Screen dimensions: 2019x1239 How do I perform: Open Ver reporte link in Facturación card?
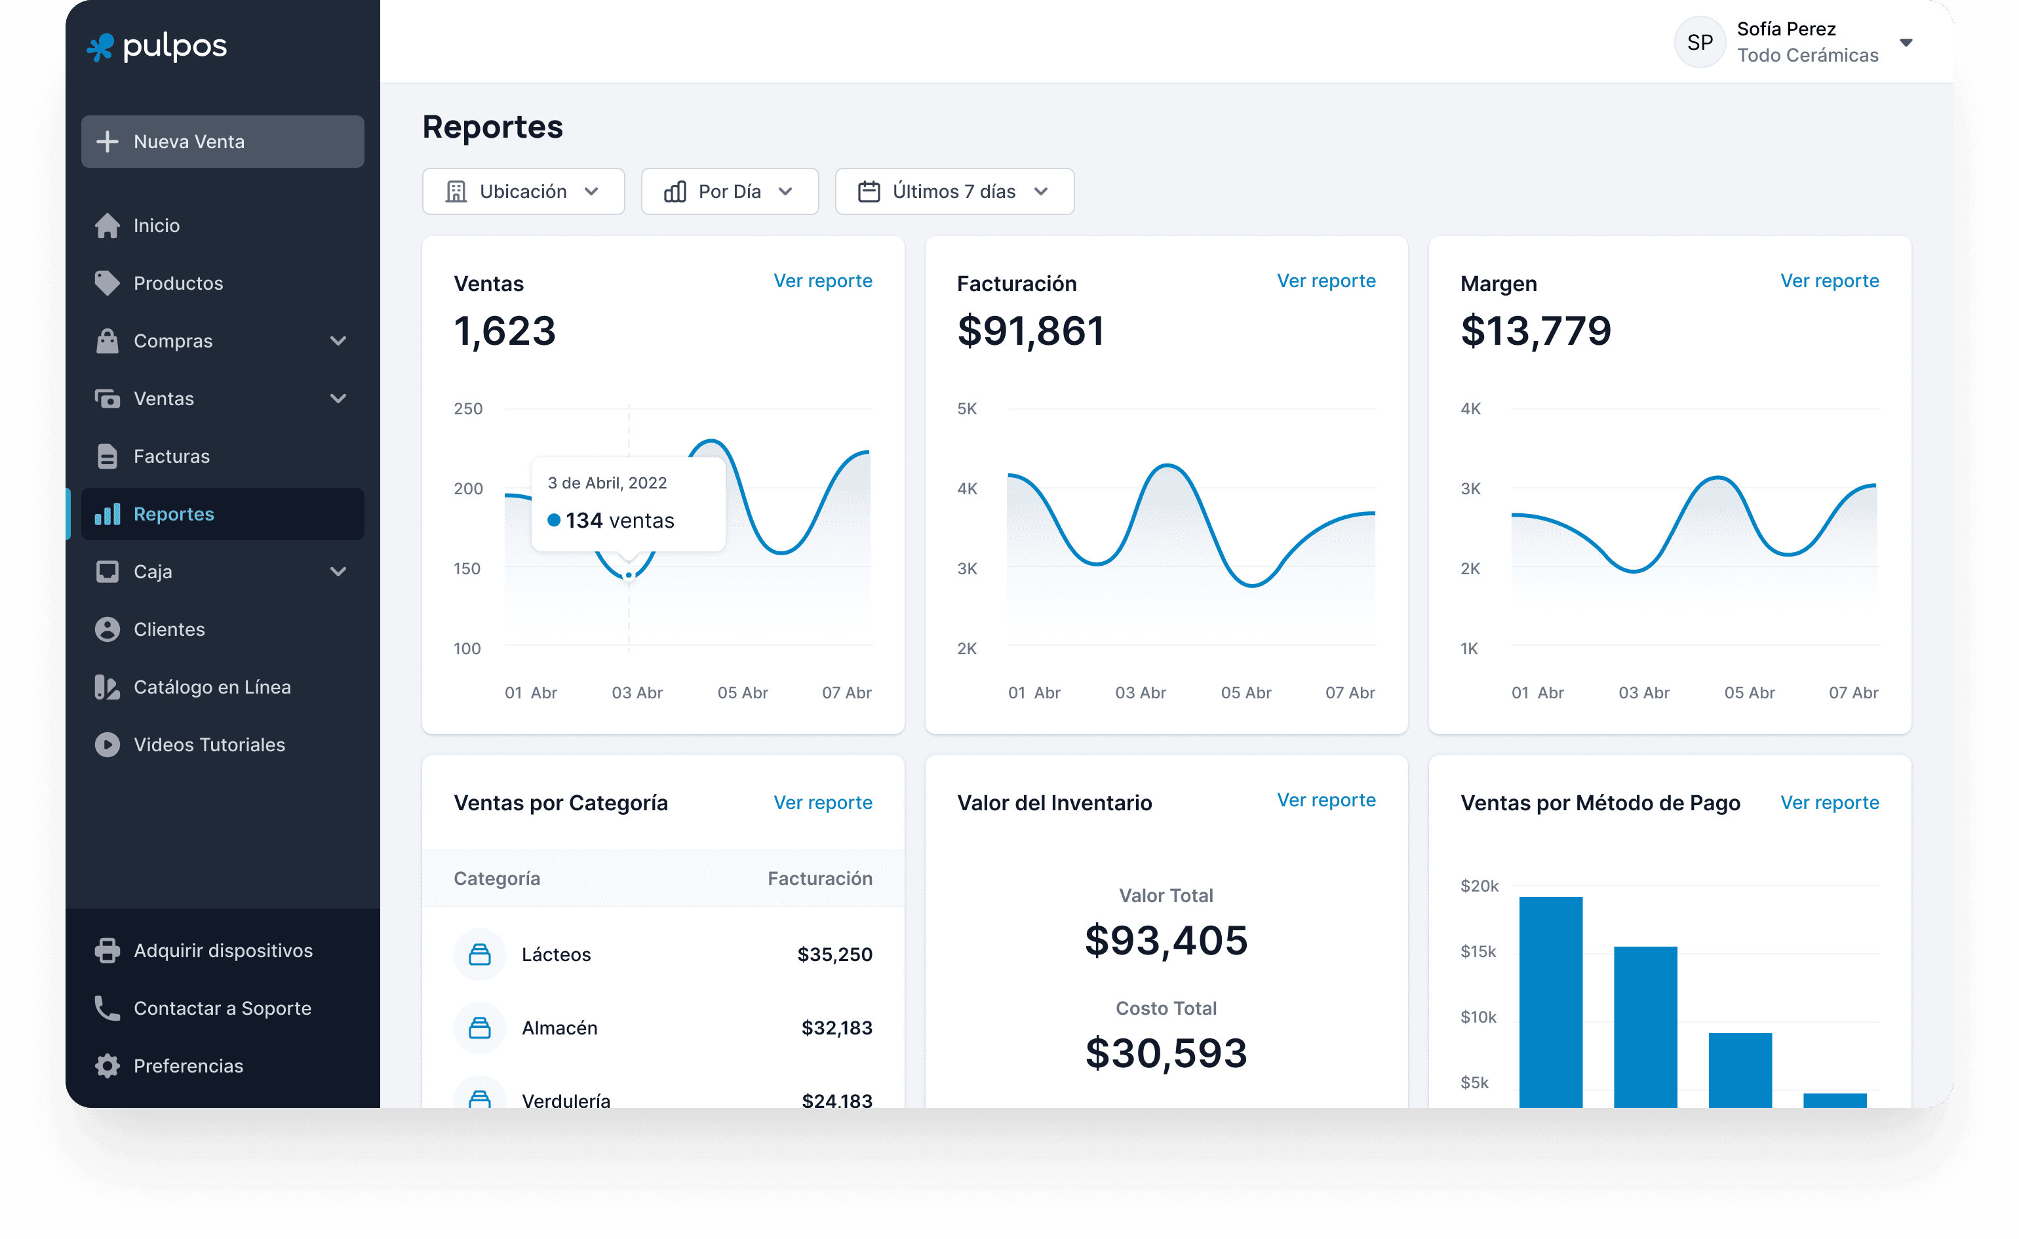click(1325, 281)
